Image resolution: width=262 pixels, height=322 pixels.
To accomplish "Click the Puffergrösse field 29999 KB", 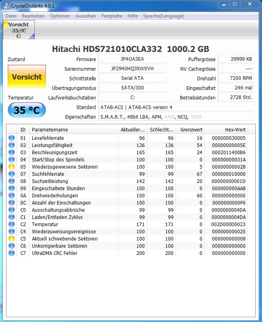I will pos(236,59).
